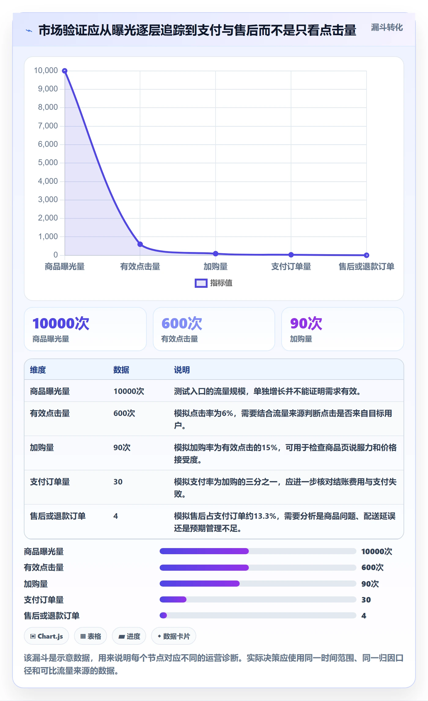Click the footnote starting with 该漏斗是示意数据
This screenshot has width=428, height=701.
coord(214,664)
